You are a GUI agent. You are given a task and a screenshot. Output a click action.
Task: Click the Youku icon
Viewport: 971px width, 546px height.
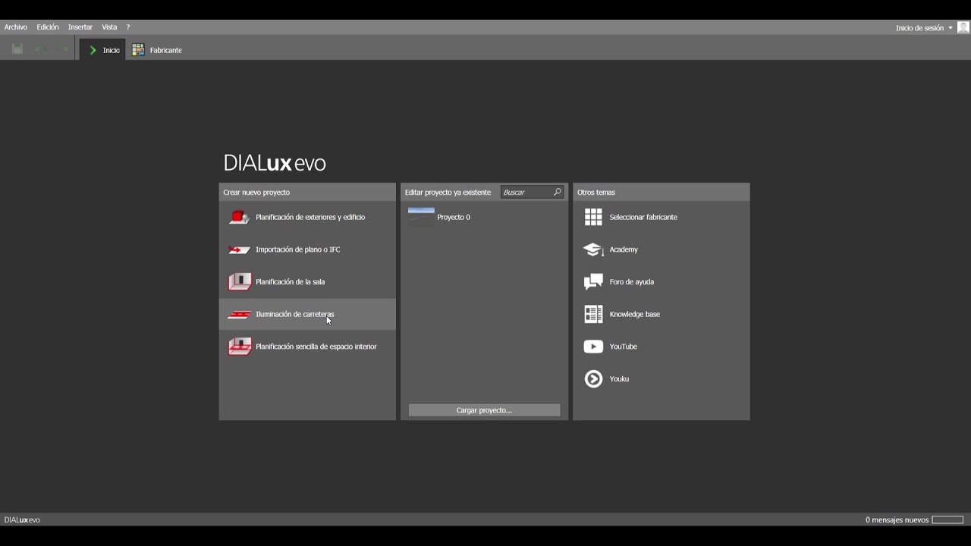[593, 379]
